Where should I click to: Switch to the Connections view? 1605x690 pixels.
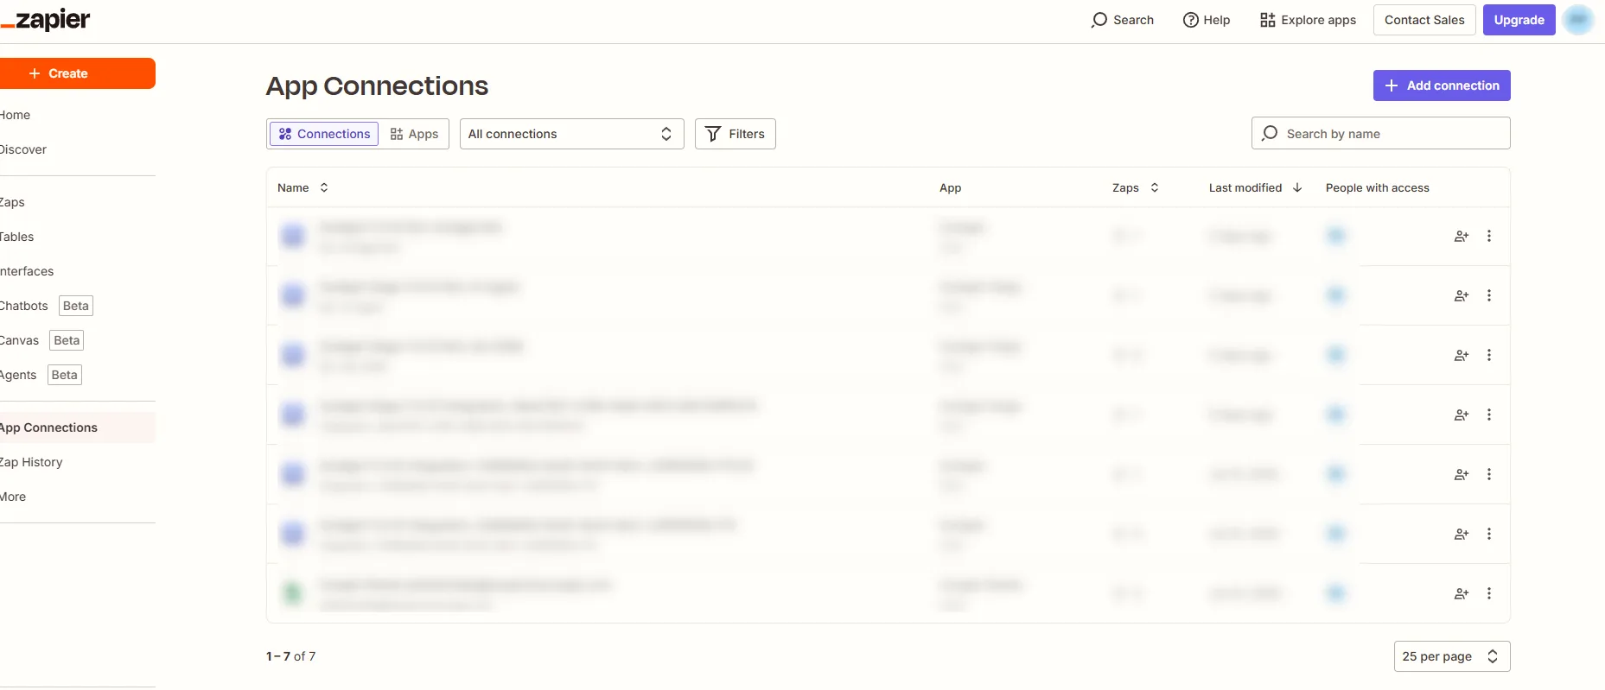coord(324,134)
